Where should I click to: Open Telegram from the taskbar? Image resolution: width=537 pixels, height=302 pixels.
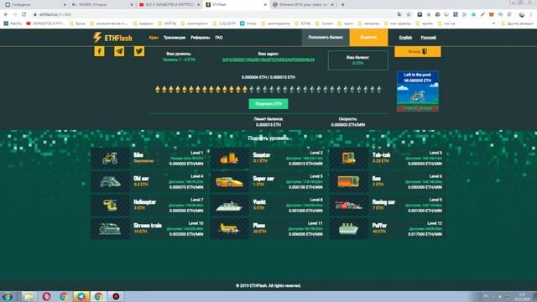tap(81, 296)
